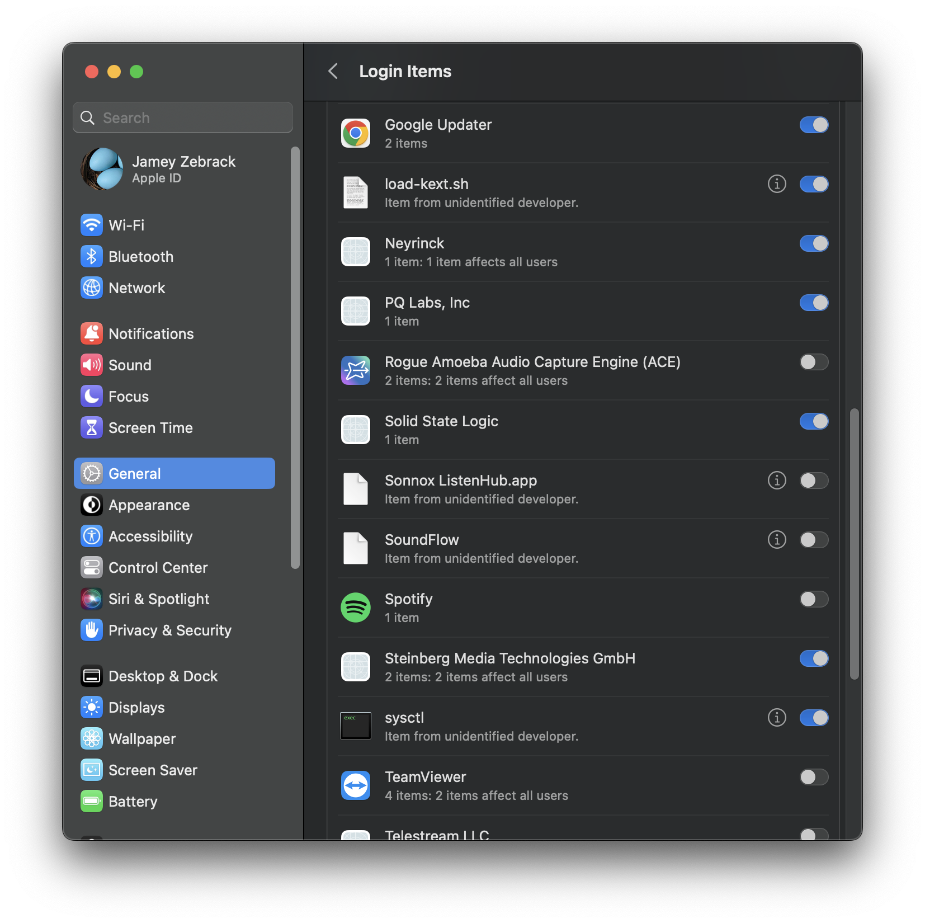This screenshot has height=923, width=925.
Task: Click the Battery sidebar icon
Action: pos(92,801)
